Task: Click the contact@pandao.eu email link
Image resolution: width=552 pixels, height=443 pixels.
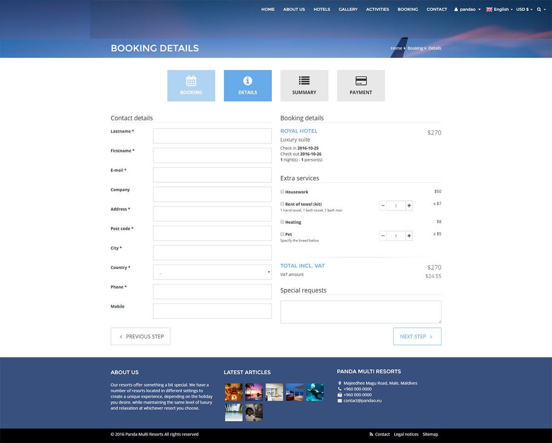Action: [x=362, y=401]
